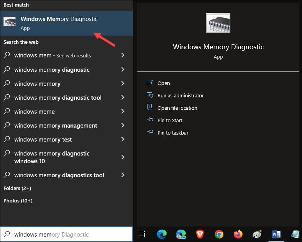Click the Open action icon
302x242 pixels.
(150, 82)
